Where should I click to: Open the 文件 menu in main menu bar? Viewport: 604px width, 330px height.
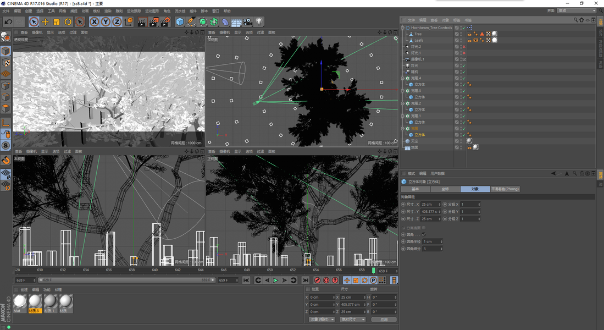coord(6,11)
